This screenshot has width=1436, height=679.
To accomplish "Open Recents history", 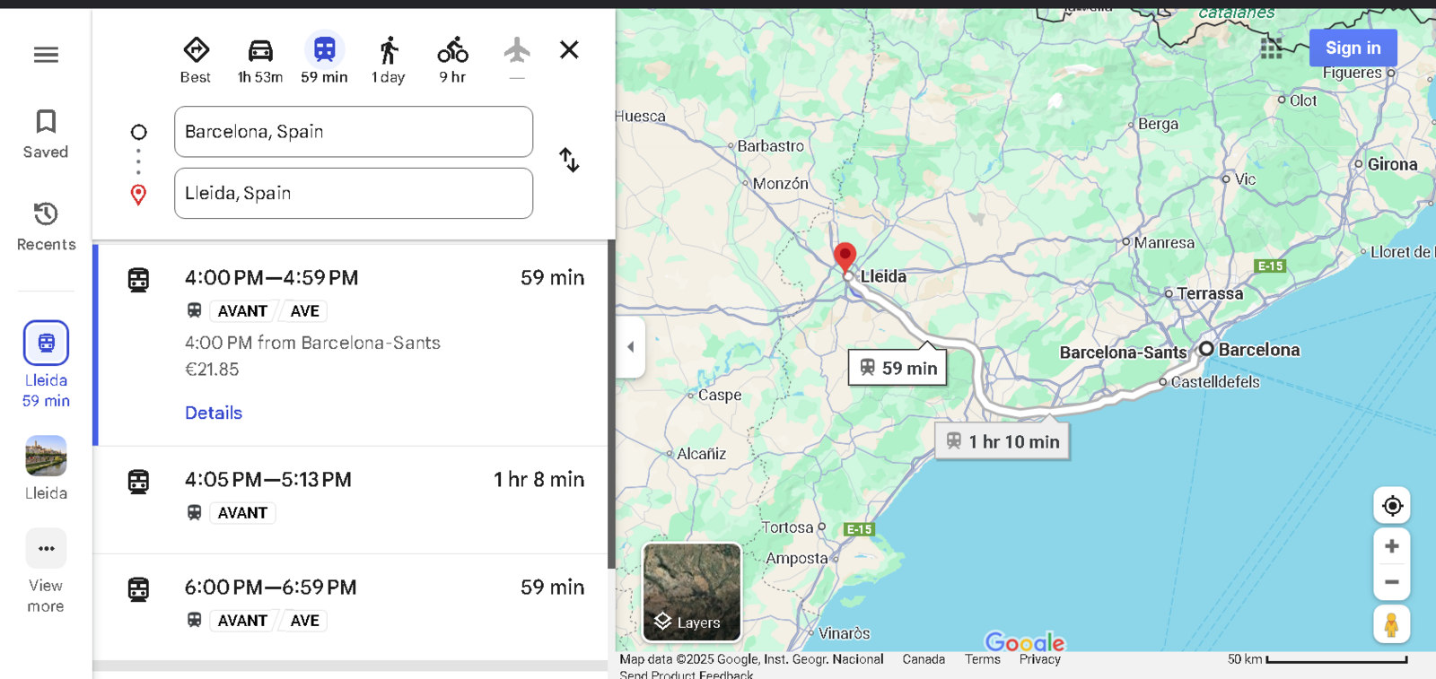I will tap(46, 227).
